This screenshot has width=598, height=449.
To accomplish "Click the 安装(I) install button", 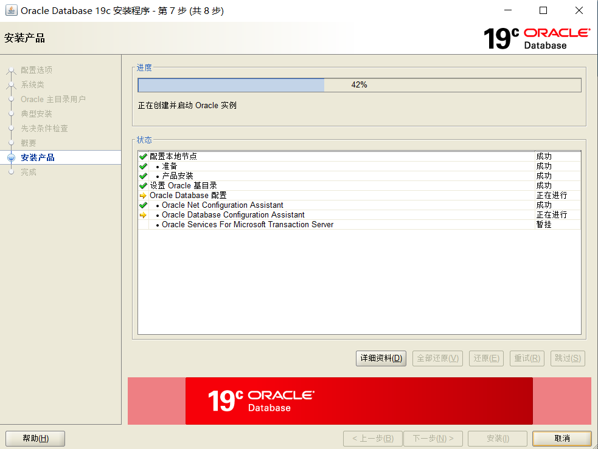I will click(497, 438).
